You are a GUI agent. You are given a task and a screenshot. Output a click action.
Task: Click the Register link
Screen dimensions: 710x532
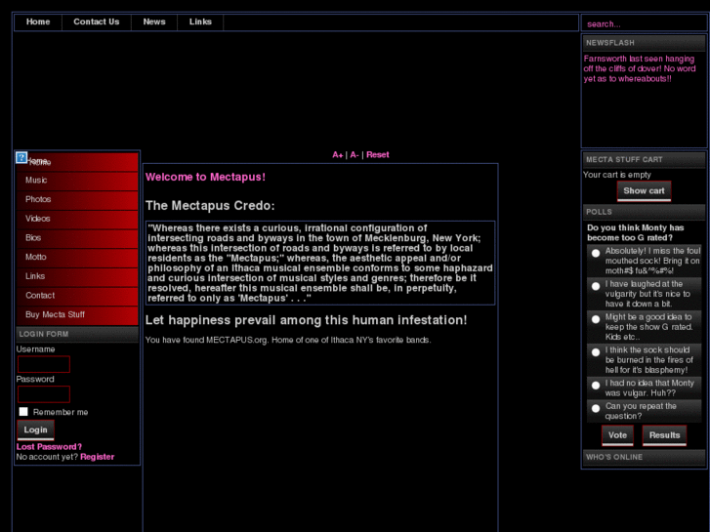98,457
